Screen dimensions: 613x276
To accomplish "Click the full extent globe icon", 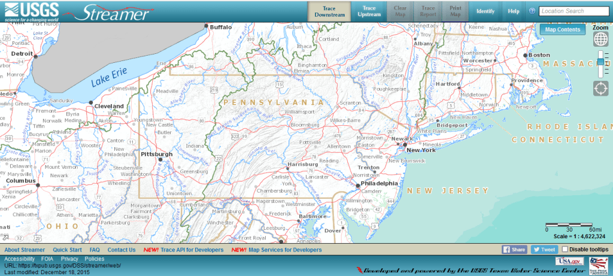I will (x=600, y=40).
